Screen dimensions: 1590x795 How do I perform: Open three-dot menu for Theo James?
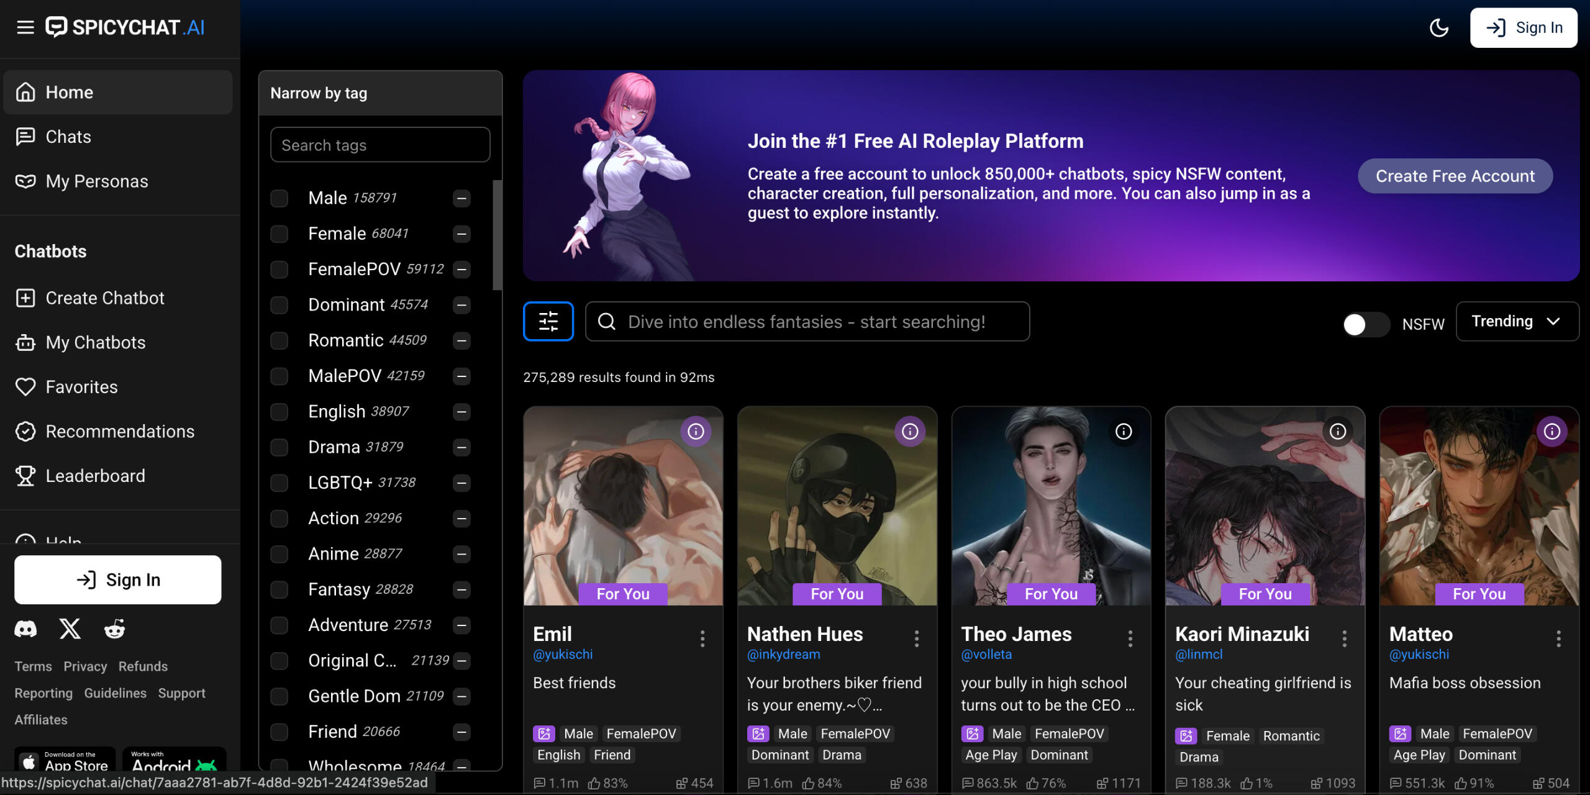click(x=1130, y=638)
